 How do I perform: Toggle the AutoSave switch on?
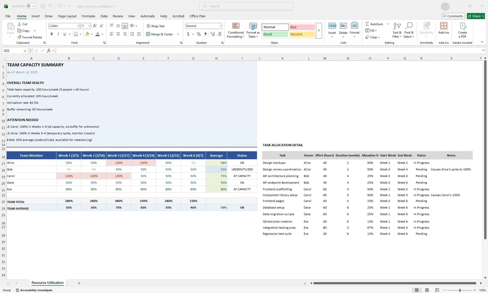(x=32, y=6)
